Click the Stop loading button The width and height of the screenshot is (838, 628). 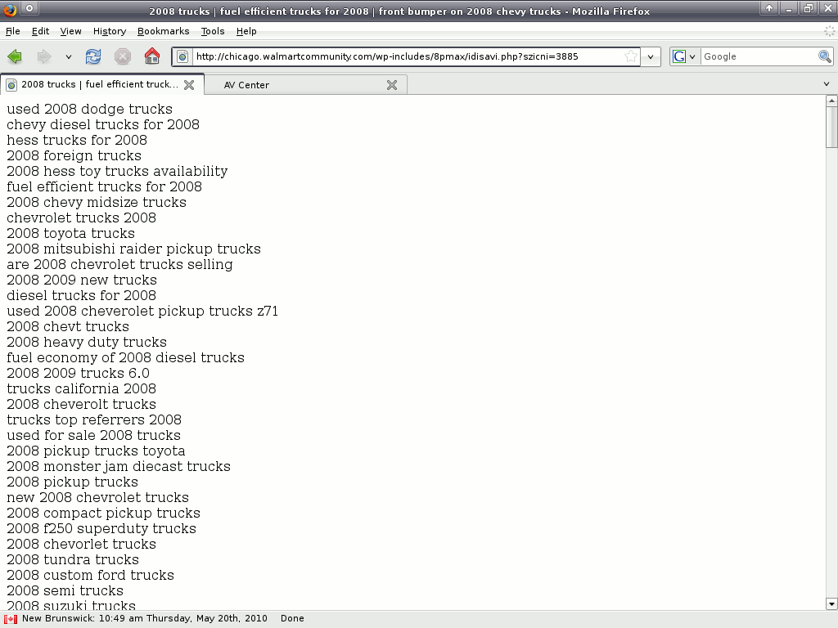(x=123, y=56)
